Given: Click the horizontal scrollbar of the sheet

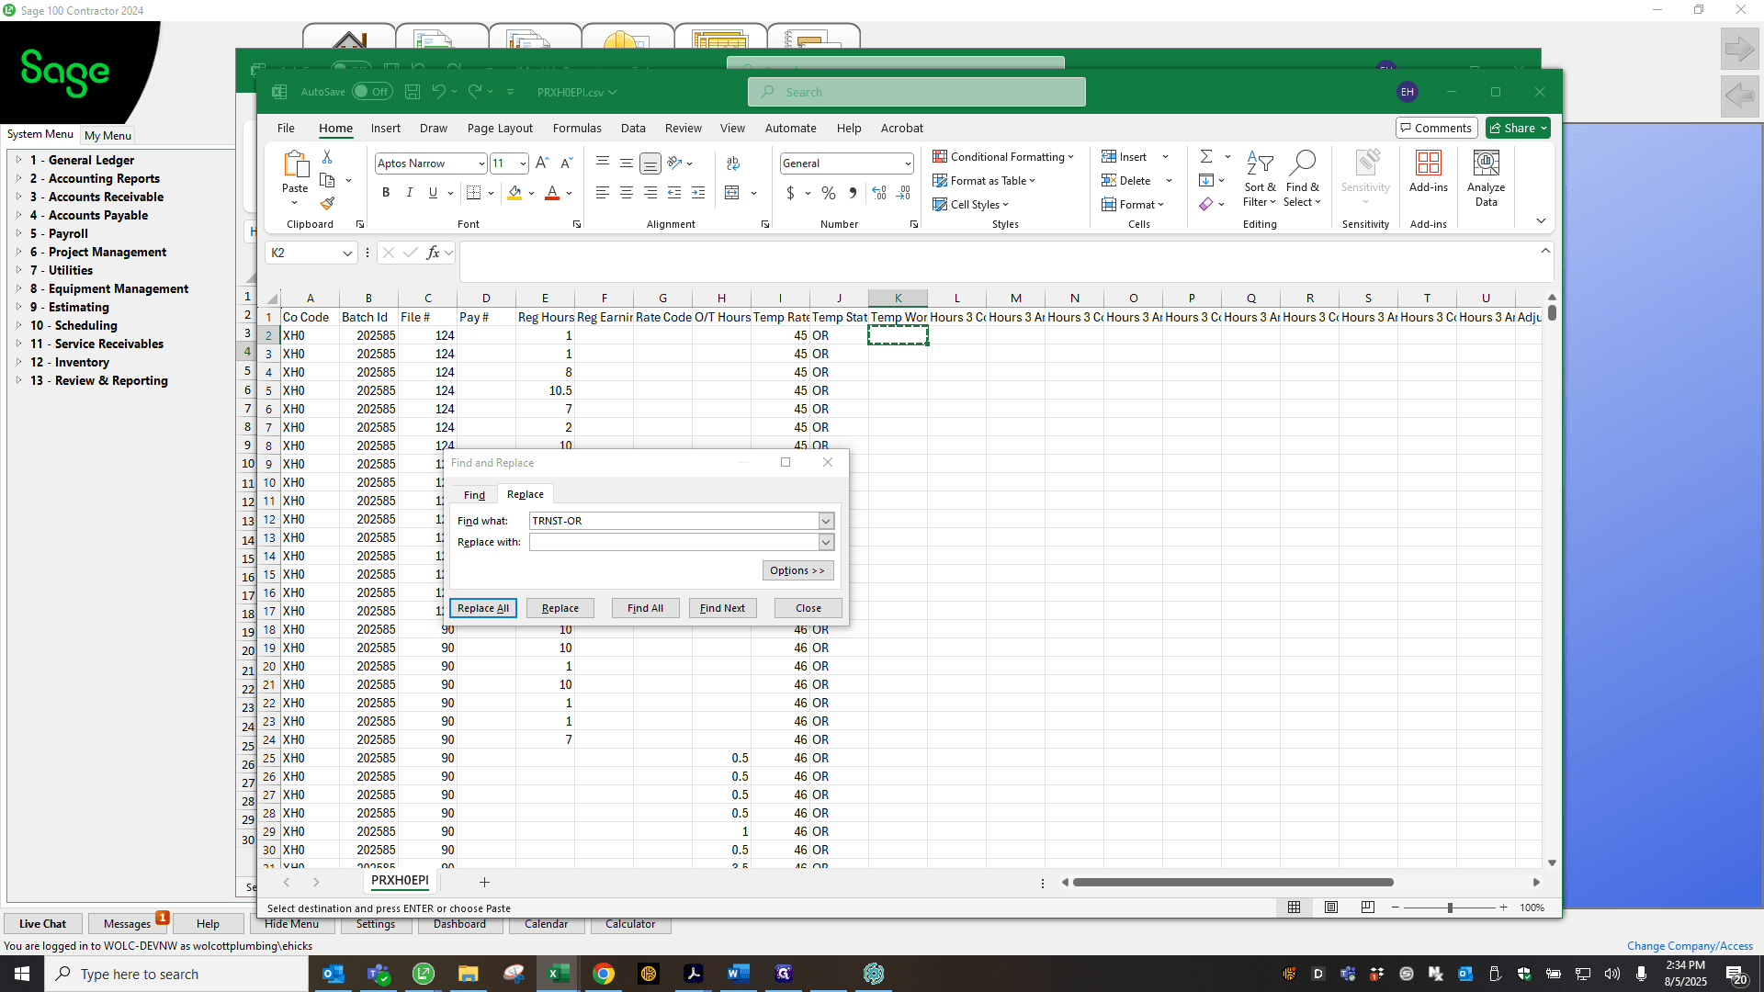Looking at the screenshot, I should pyautogui.click(x=1233, y=883).
